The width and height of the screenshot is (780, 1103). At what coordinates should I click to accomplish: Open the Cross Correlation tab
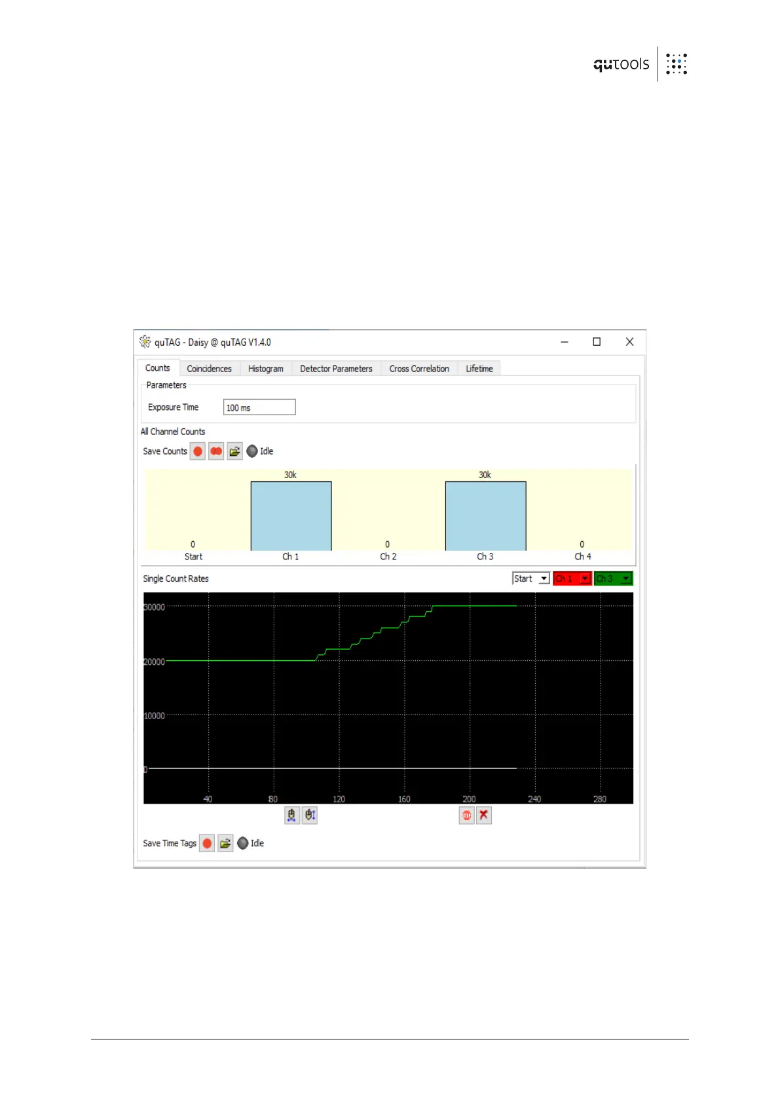[419, 369]
